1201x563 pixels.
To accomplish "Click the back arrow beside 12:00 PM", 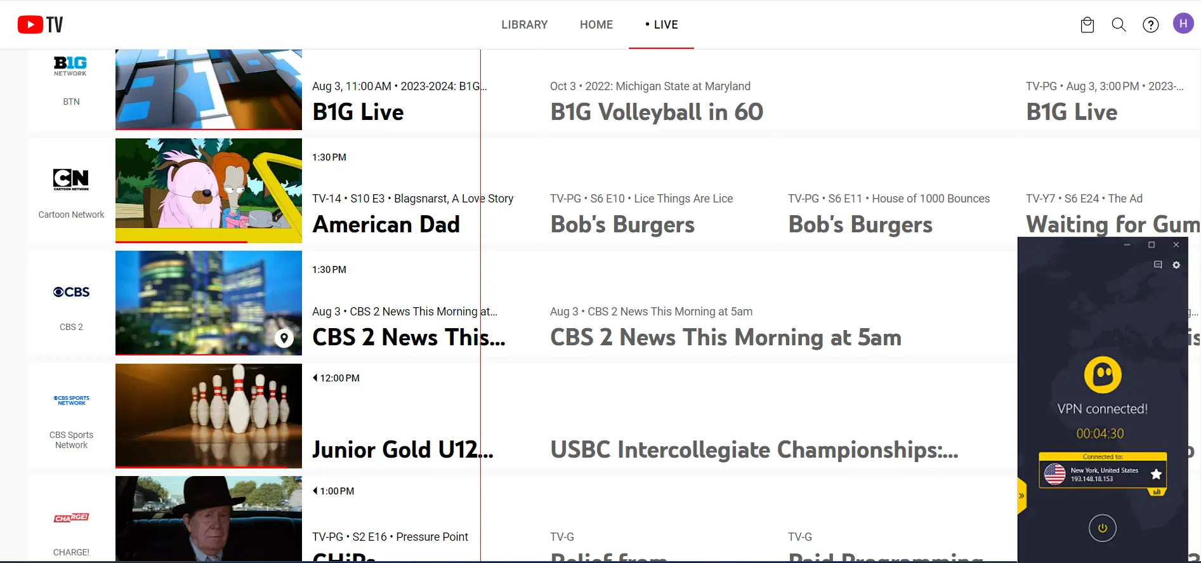I will pos(315,378).
